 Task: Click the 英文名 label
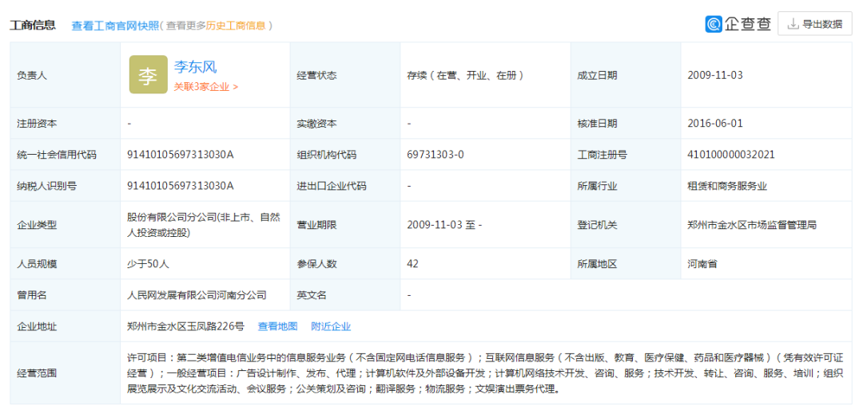(x=312, y=295)
